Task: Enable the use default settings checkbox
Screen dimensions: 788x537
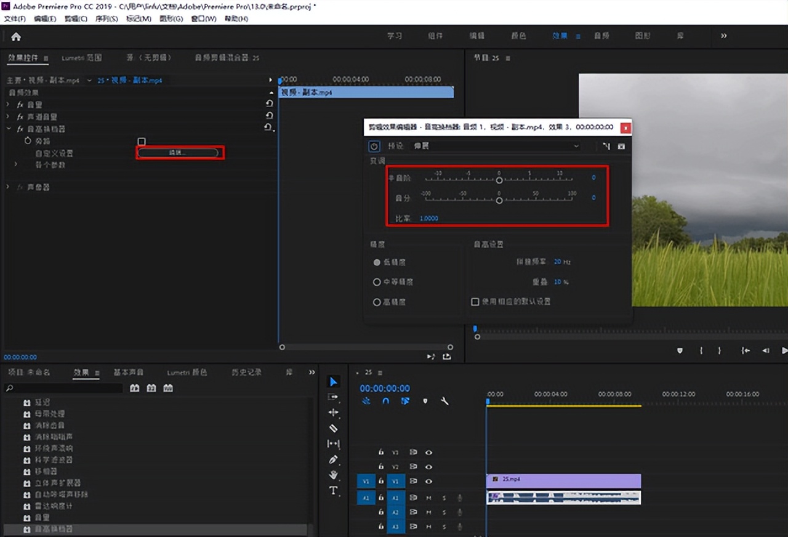Action: pyautogui.click(x=475, y=302)
